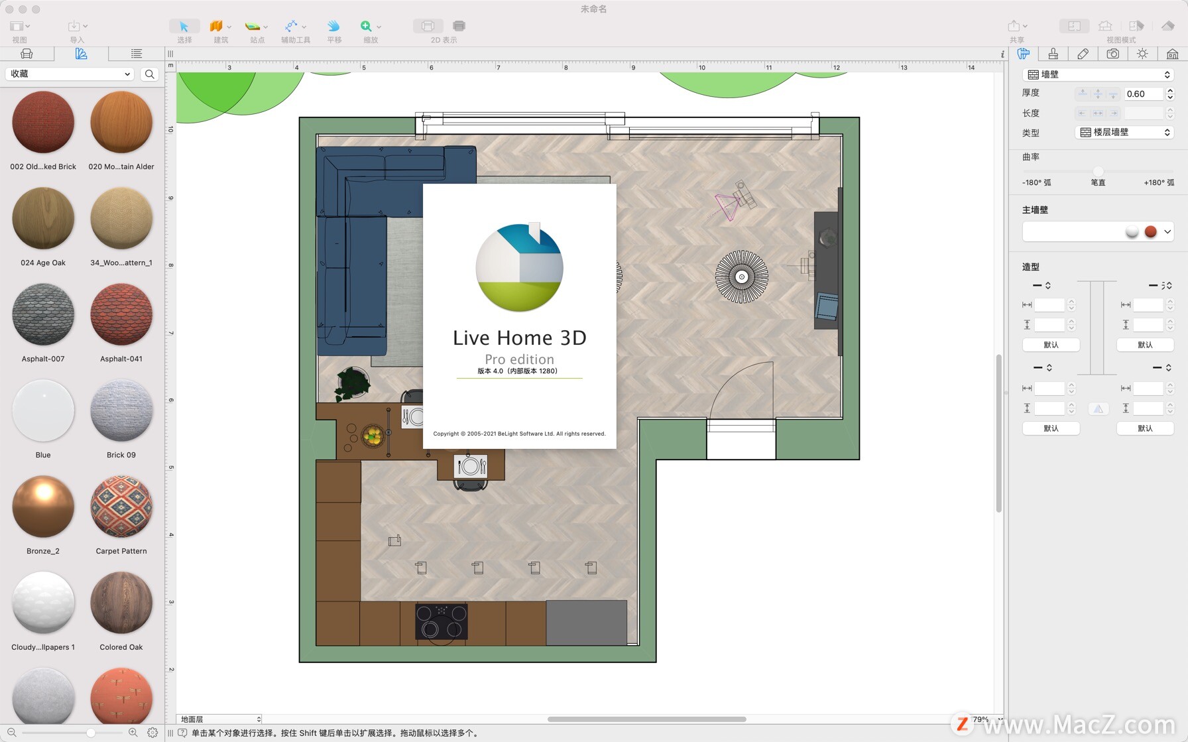Expand the 收藏 category dropdown
Viewport: 1188px width, 742px height.
70,74
